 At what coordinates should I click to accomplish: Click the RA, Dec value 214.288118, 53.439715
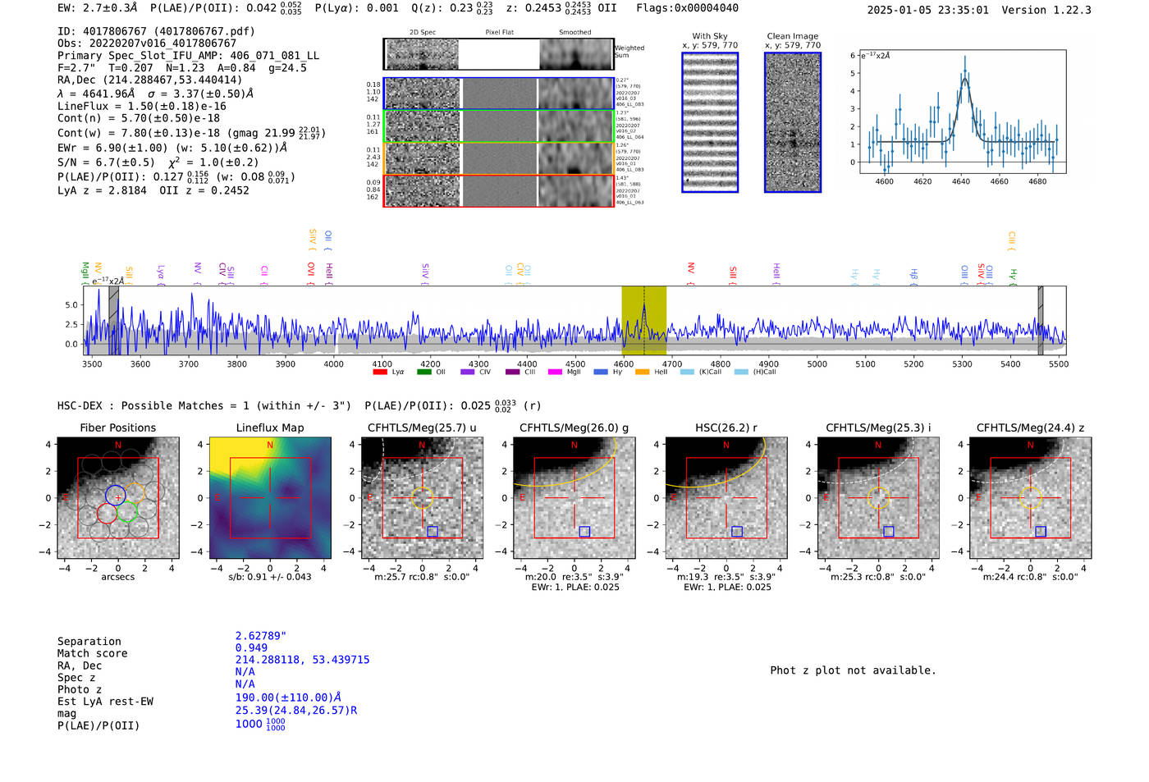[302, 660]
